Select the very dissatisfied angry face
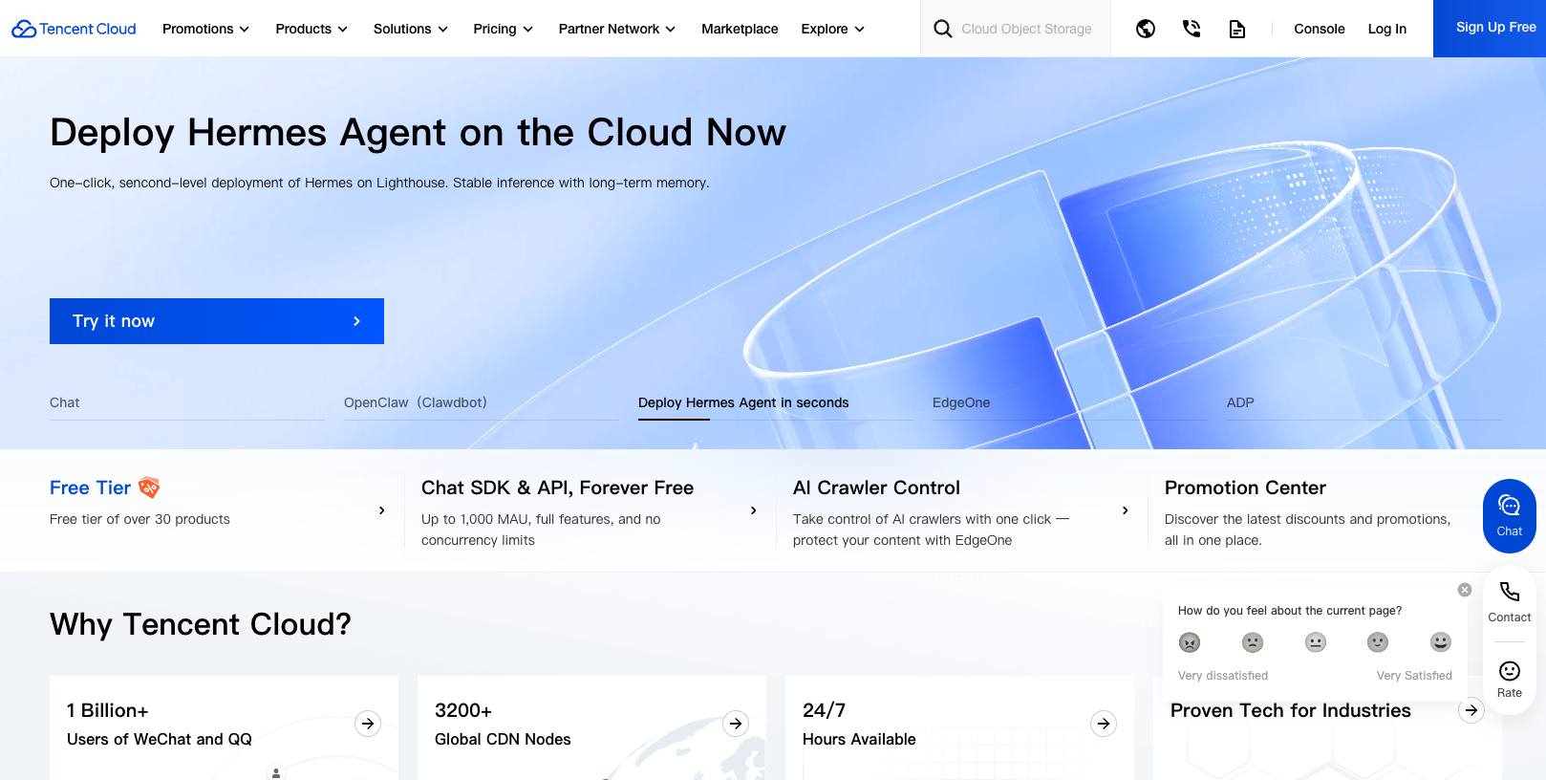This screenshot has height=780, width=1546. tap(1190, 642)
